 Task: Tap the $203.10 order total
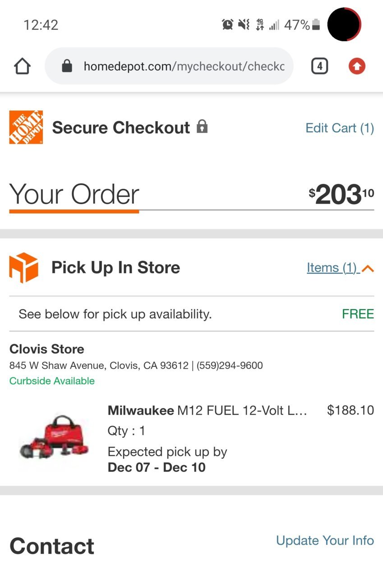(341, 195)
